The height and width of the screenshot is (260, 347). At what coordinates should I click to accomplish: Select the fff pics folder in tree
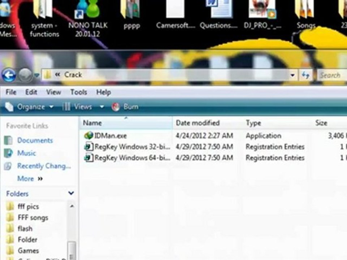[28, 207]
